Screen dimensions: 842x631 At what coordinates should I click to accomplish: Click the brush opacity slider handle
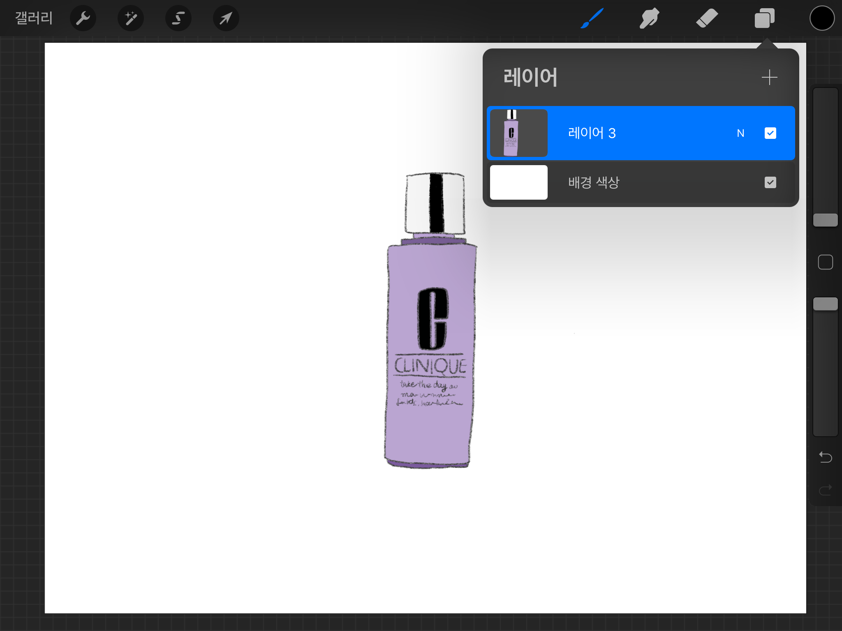coord(825,304)
